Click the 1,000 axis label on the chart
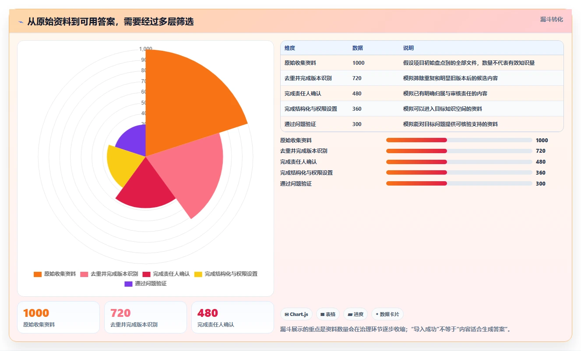581x351 pixels. tap(145, 49)
